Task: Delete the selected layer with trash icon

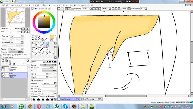Action: pyautogui.click(x=14, y=64)
